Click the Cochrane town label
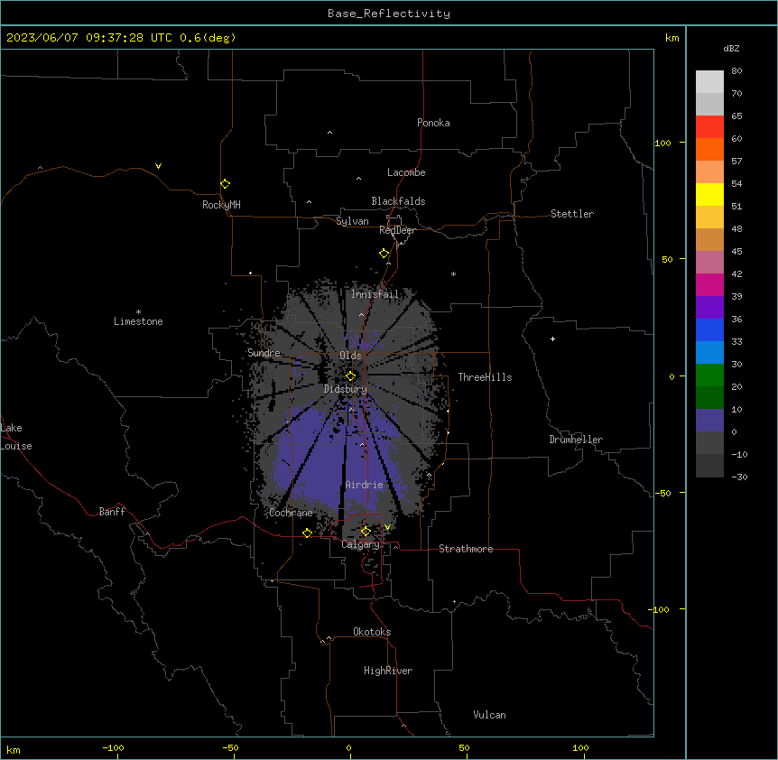Screen dimensions: 778x760 (x=291, y=513)
